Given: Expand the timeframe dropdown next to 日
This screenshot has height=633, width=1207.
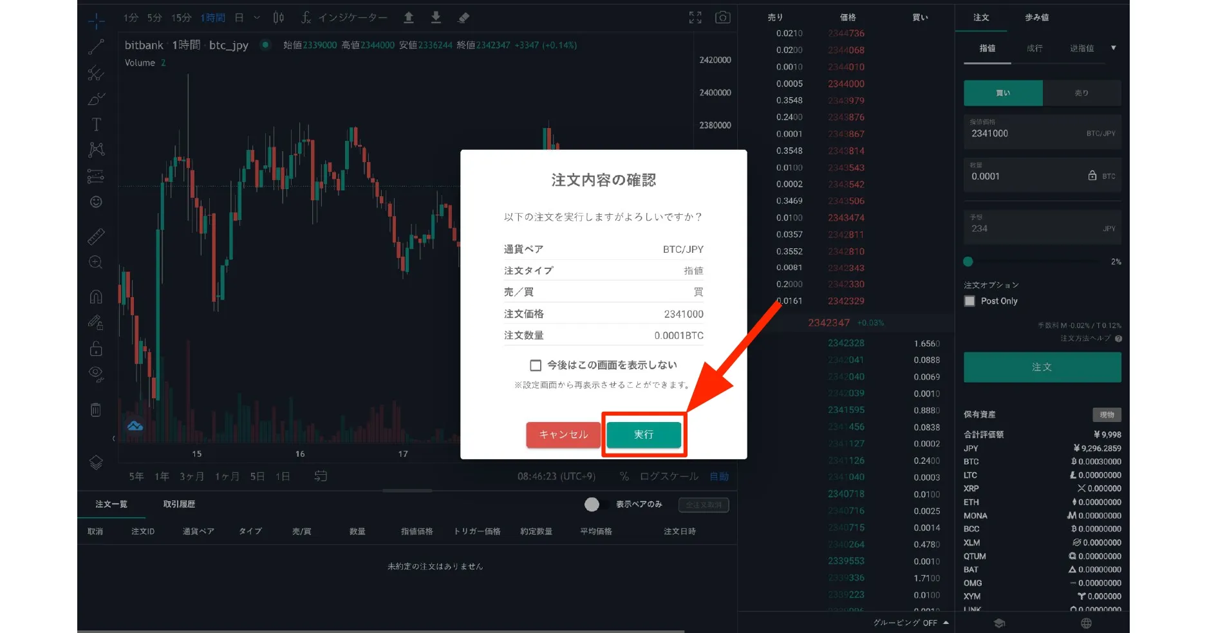Looking at the screenshot, I should coord(257,18).
